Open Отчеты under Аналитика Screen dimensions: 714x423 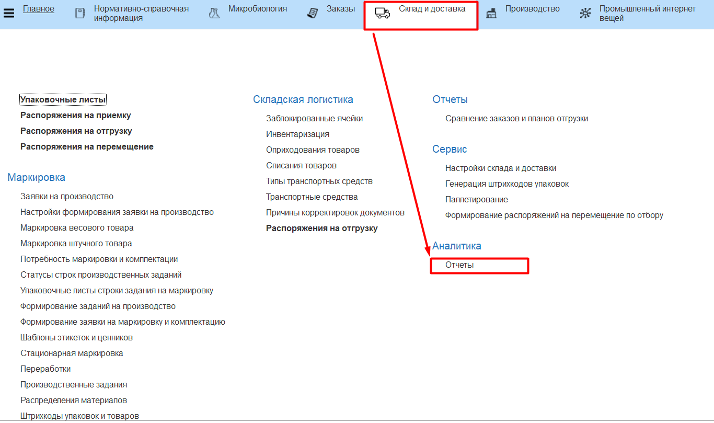point(459,265)
